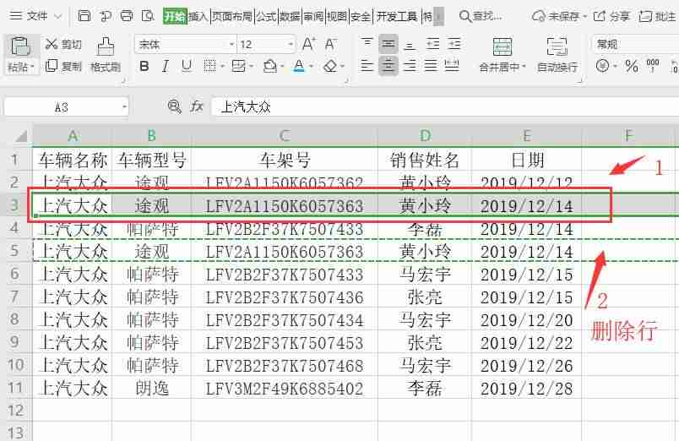Screen dimensions: 679x441
Task: Click the fx insert function icon
Action: (197, 106)
